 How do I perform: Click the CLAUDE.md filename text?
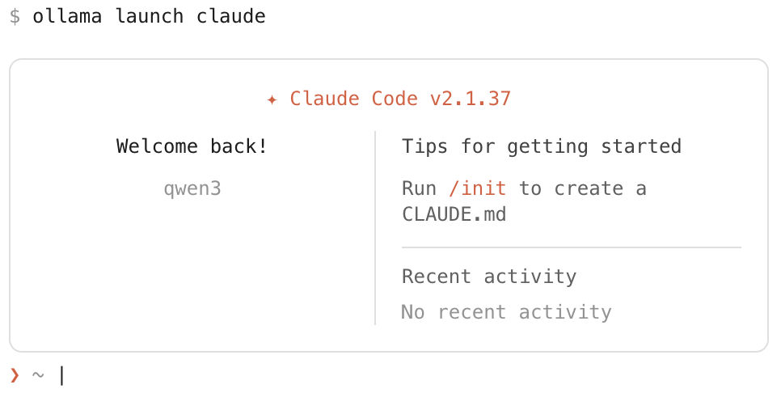pyautogui.click(x=454, y=215)
